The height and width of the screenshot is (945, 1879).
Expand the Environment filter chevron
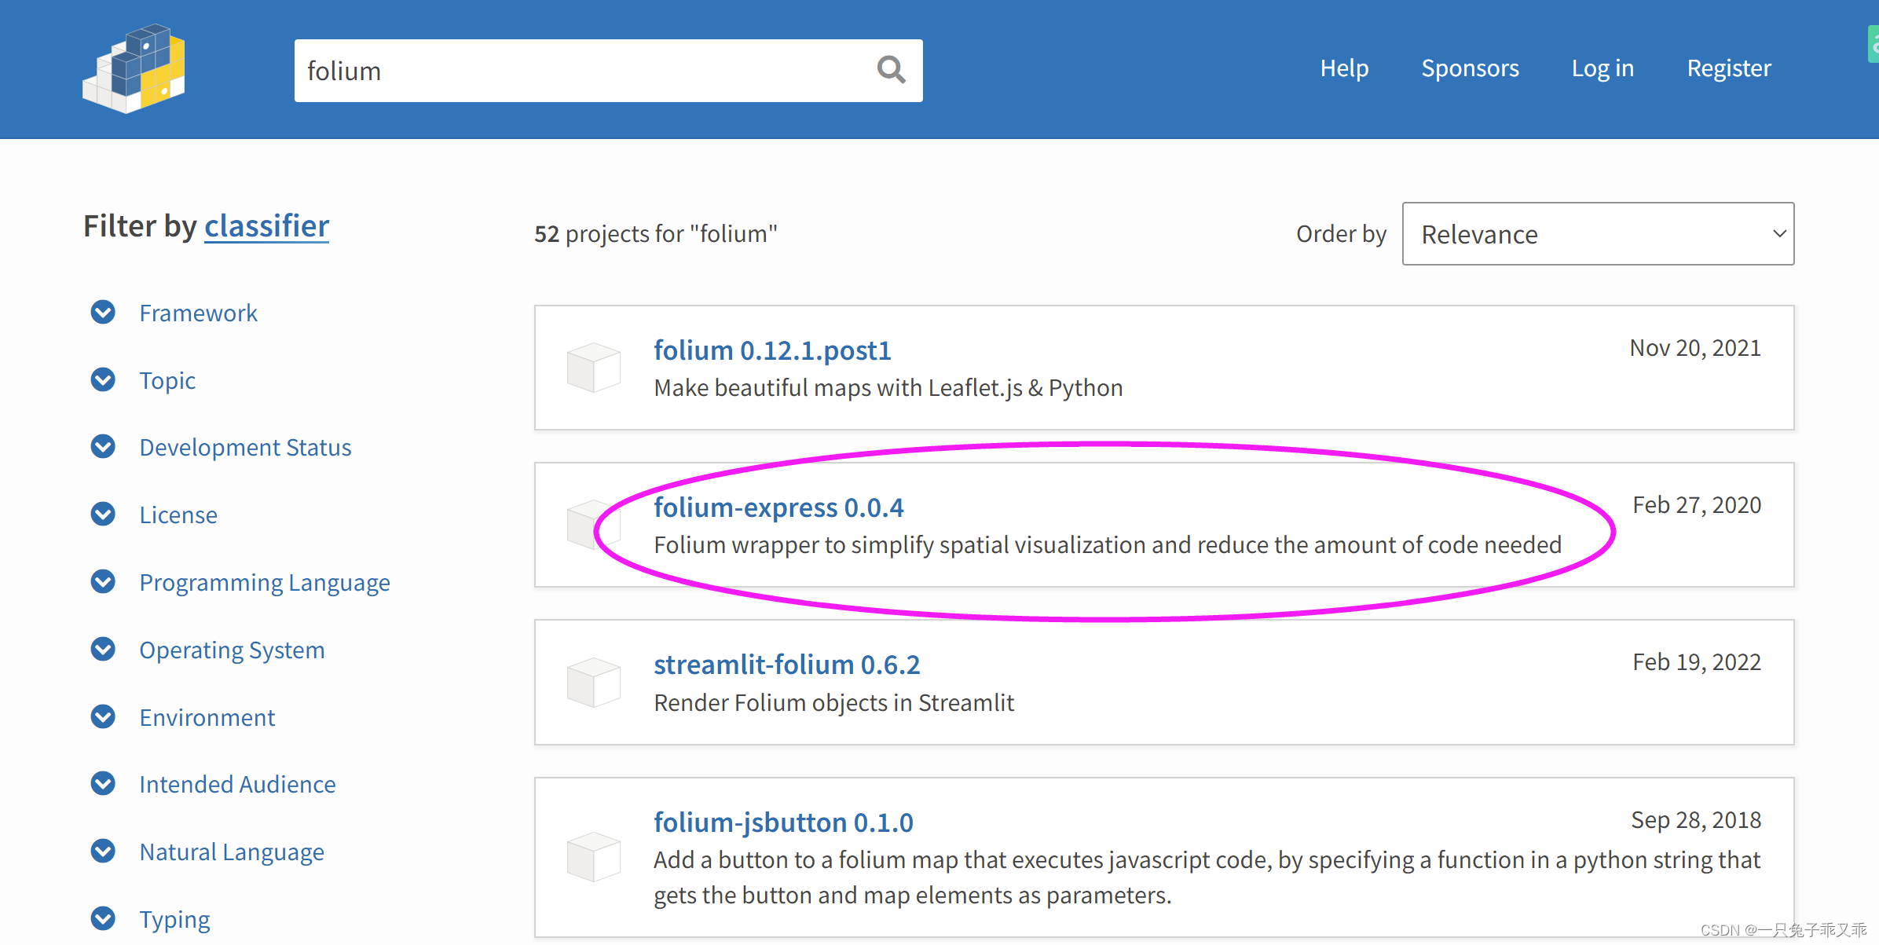click(103, 716)
